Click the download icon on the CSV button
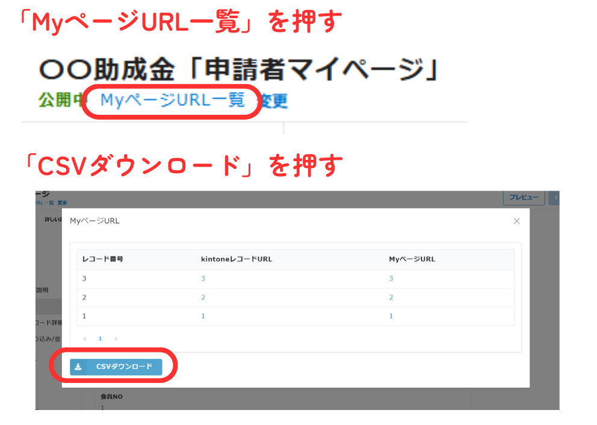597x425 pixels. pyautogui.click(x=80, y=367)
